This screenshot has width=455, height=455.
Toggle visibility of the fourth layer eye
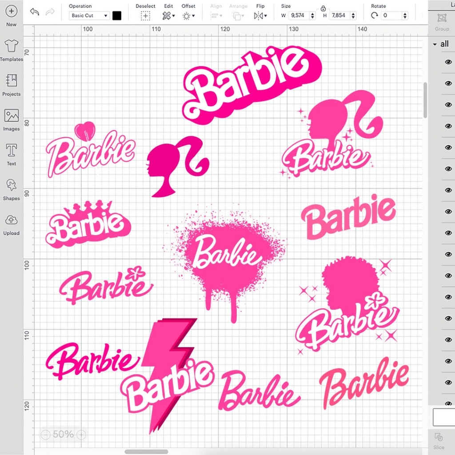[x=448, y=126]
